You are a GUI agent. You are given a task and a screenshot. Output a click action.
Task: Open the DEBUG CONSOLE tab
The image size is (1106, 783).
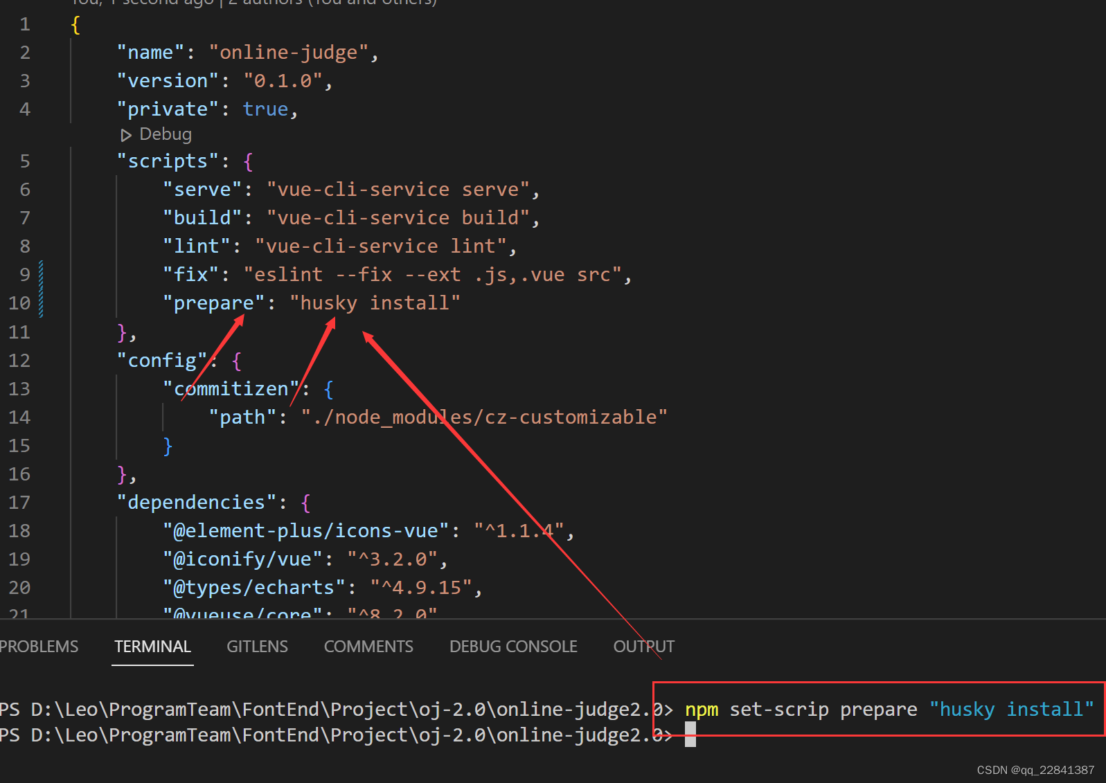tap(513, 646)
